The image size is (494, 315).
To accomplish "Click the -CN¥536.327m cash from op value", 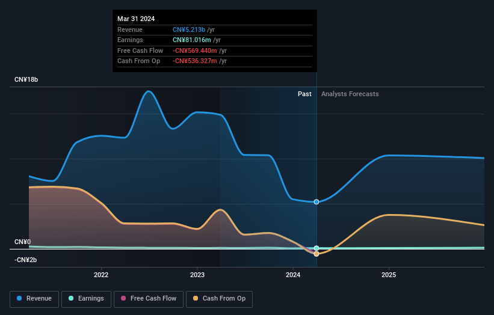I will 195,61.
